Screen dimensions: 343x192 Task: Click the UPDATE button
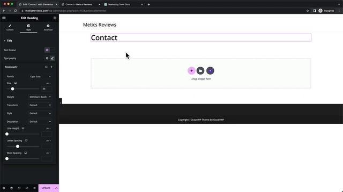click(x=46, y=188)
